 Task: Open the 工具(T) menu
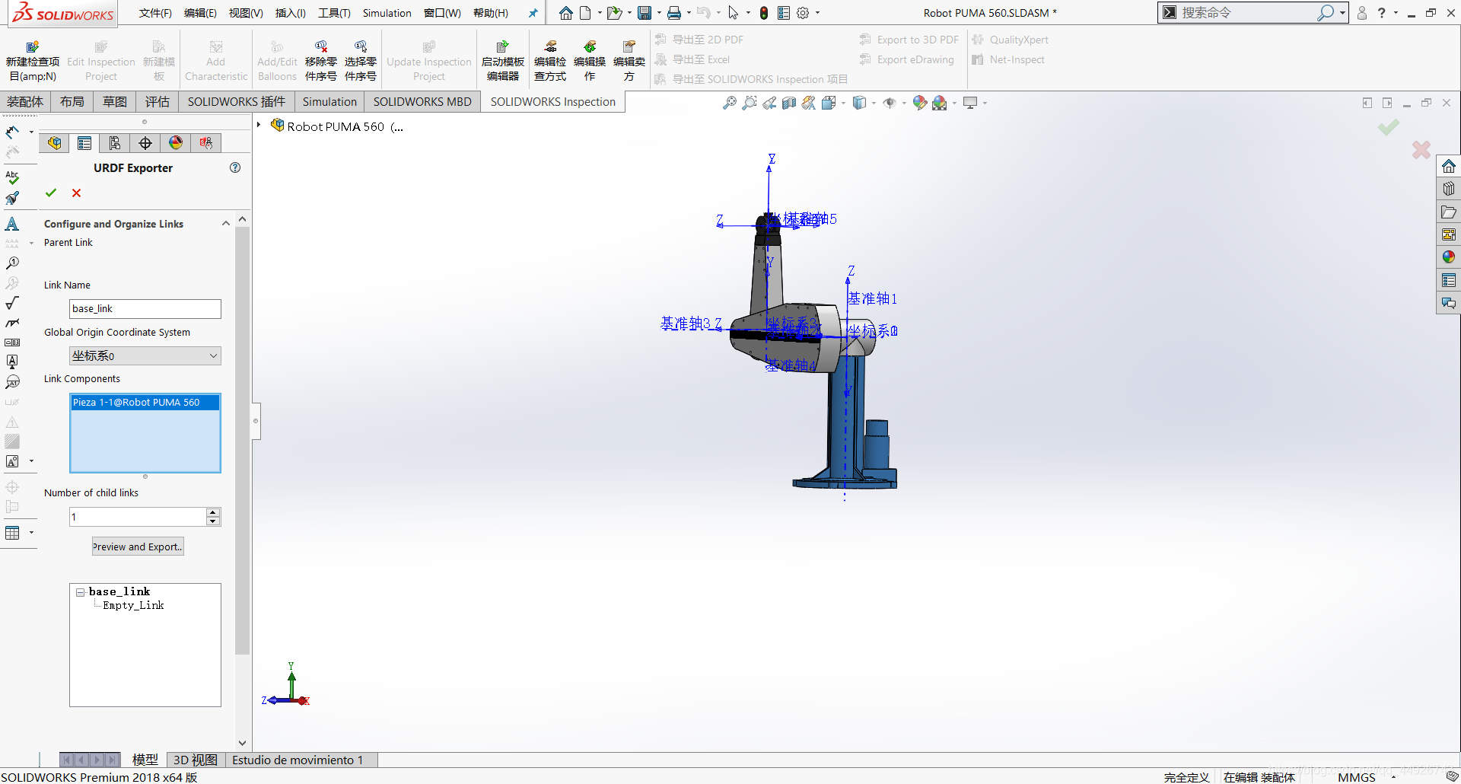[334, 13]
